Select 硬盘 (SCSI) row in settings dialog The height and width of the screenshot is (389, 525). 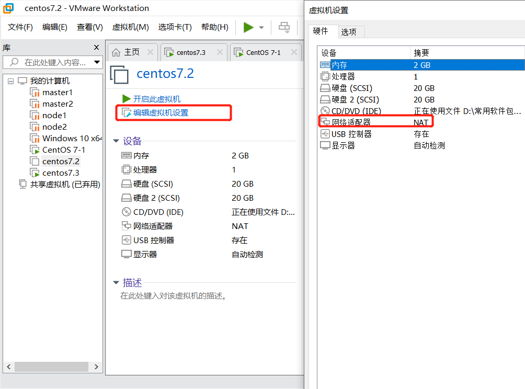[x=421, y=88]
